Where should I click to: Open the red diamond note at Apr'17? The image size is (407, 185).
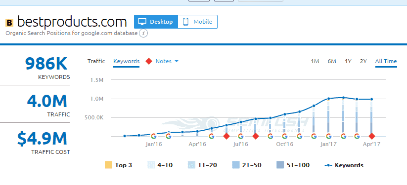coord(372,136)
